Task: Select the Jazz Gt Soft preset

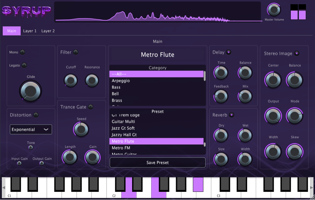Action: coord(156,128)
